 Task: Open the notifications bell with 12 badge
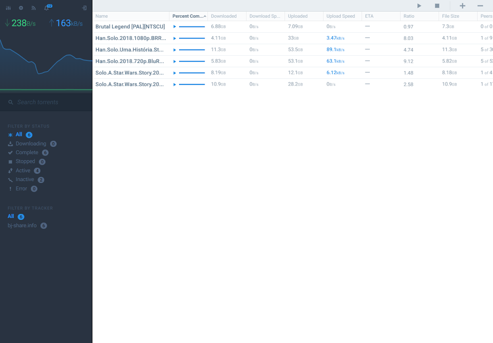click(x=47, y=8)
